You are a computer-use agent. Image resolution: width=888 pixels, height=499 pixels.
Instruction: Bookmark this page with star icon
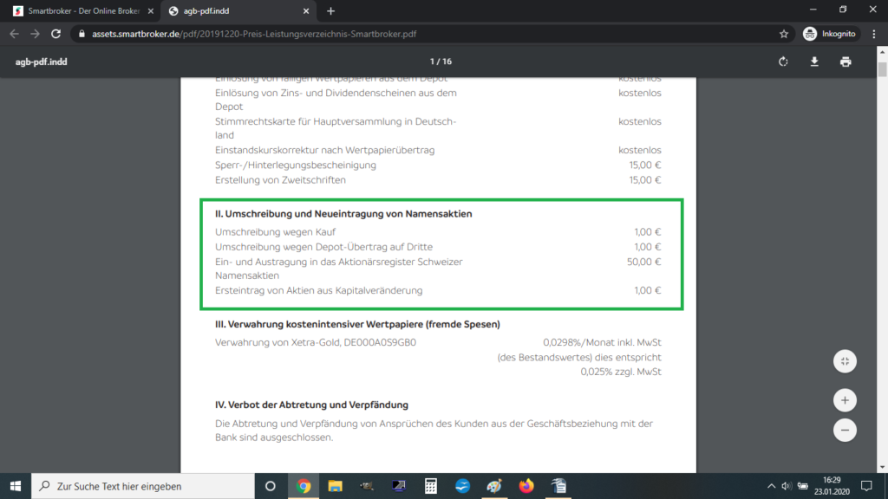(784, 34)
